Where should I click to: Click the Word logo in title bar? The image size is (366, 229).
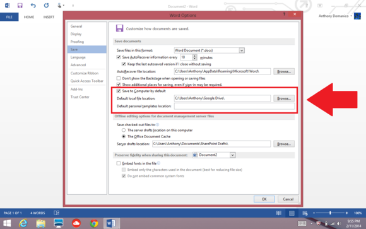(x=7, y=6)
